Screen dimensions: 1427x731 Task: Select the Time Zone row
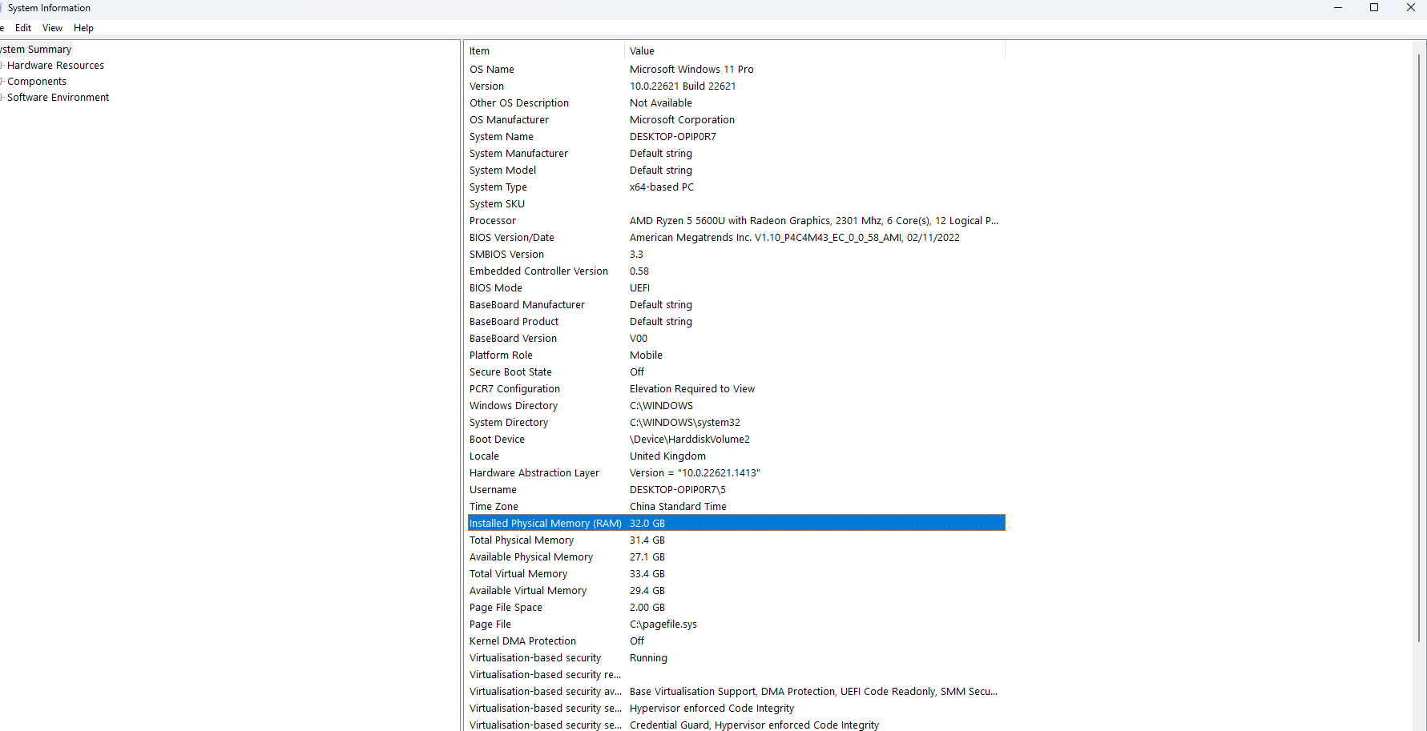[x=736, y=507]
